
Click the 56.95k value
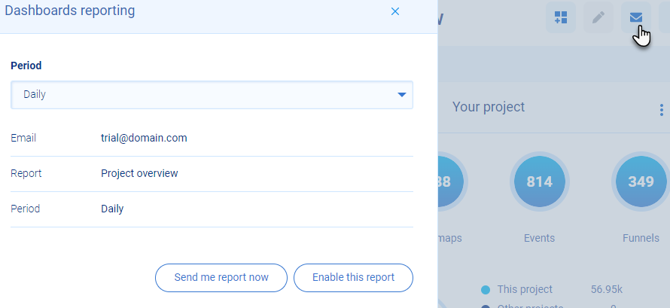pos(606,290)
